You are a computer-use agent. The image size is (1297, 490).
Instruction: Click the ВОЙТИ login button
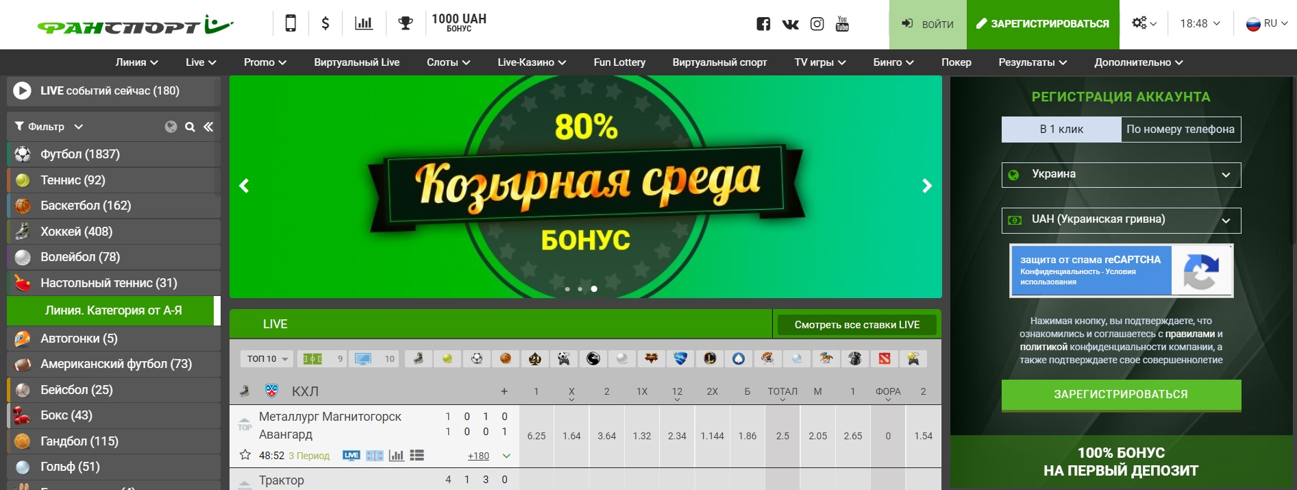(928, 25)
